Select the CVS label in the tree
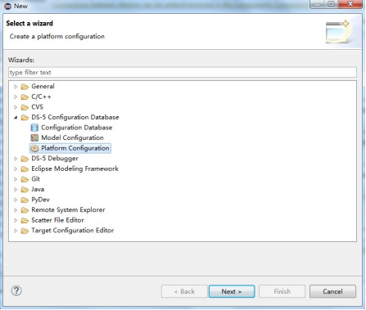Image resolution: width=366 pixels, height=310 pixels. point(38,107)
